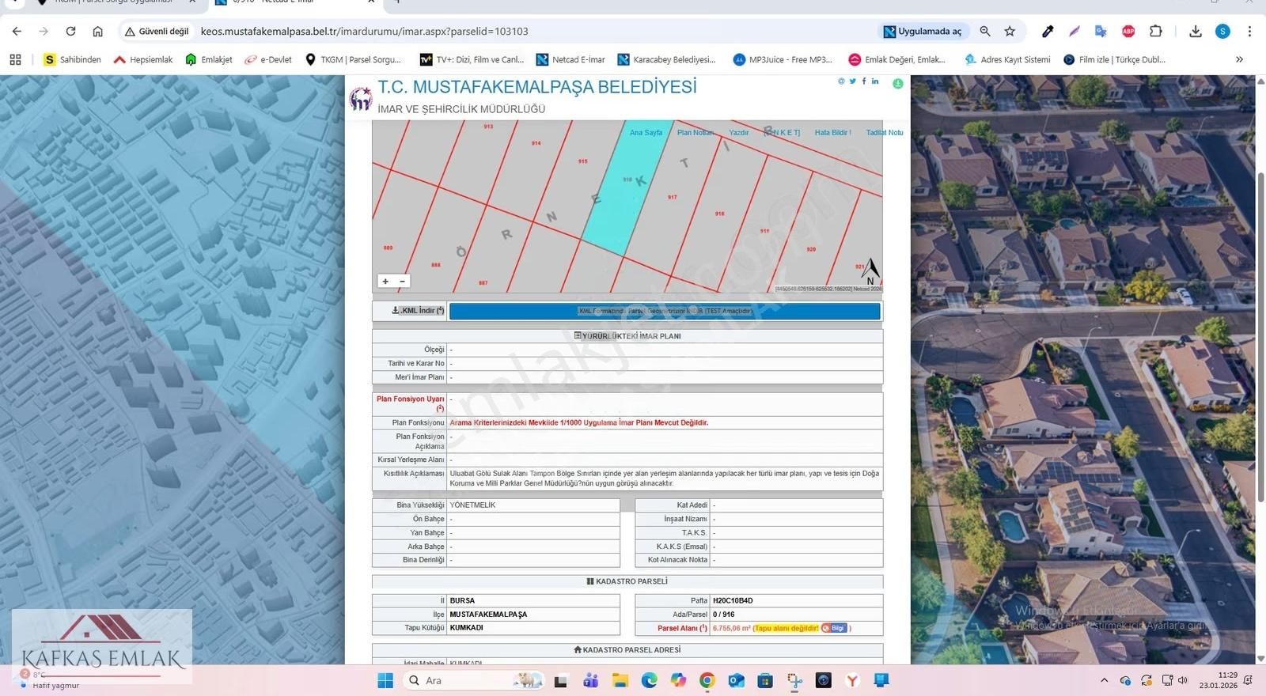Click the ABP ad blocker extension icon

click(x=1128, y=32)
